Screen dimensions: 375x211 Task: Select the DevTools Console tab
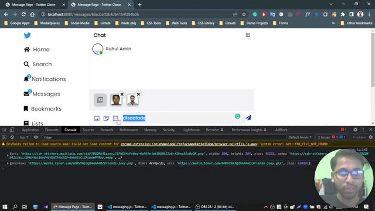[x=70, y=130]
